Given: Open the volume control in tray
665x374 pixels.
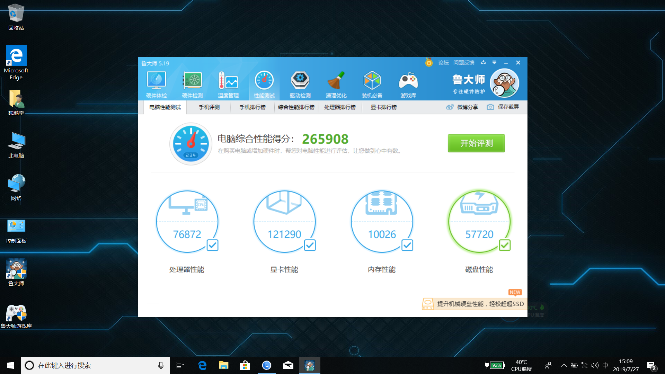Looking at the screenshot, I should 595,365.
